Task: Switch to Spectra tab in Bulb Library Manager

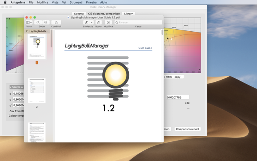Action: pyautogui.click(x=79, y=14)
